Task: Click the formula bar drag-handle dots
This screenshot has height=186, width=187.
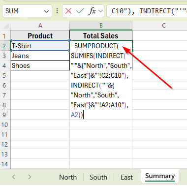Action: pyautogui.click(x=57, y=11)
